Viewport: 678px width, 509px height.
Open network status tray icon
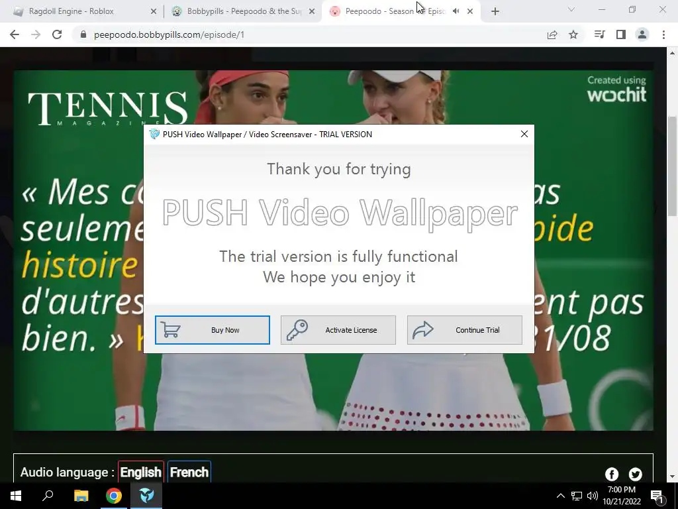[x=577, y=496]
